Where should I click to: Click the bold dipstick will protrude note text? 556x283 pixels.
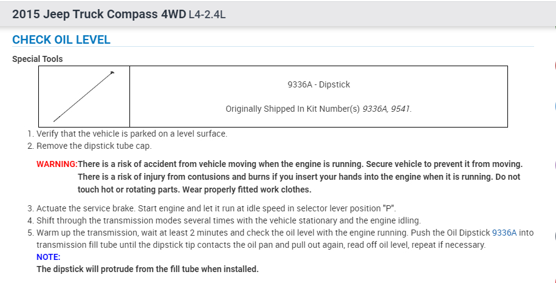coord(148,269)
